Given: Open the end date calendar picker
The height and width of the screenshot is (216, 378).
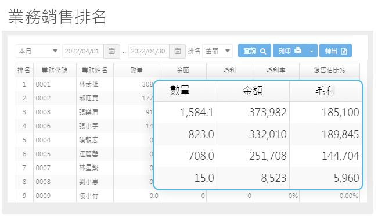Looking at the screenshot, I should (178, 51).
